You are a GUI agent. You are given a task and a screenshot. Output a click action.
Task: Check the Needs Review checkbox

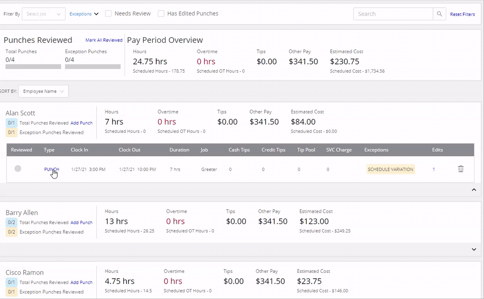pos(108,14)
